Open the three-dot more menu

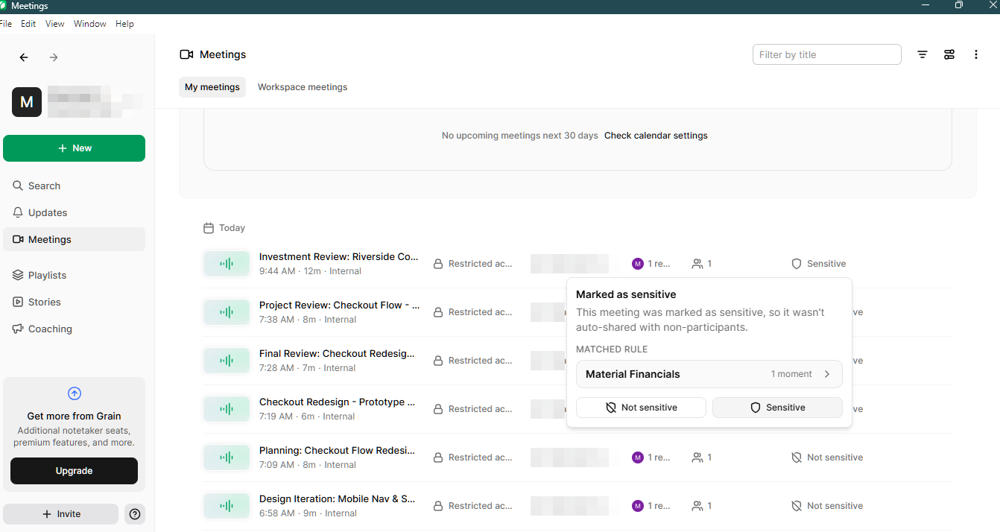[x=976, y=54]
